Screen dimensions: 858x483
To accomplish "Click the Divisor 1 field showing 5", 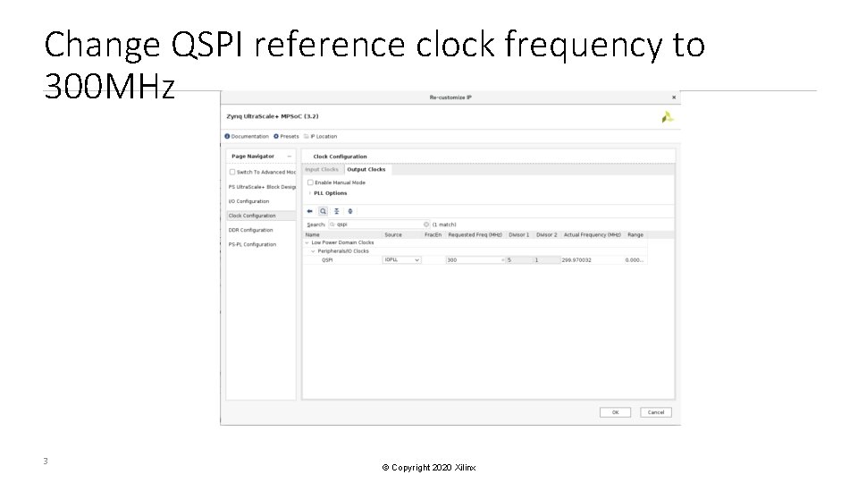I will click(518, 260).
